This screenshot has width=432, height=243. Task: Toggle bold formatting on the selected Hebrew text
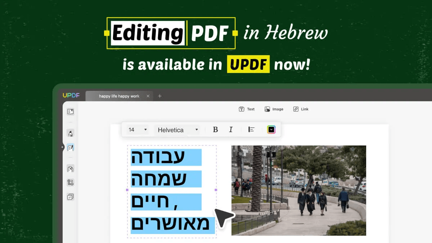[215, 130]
